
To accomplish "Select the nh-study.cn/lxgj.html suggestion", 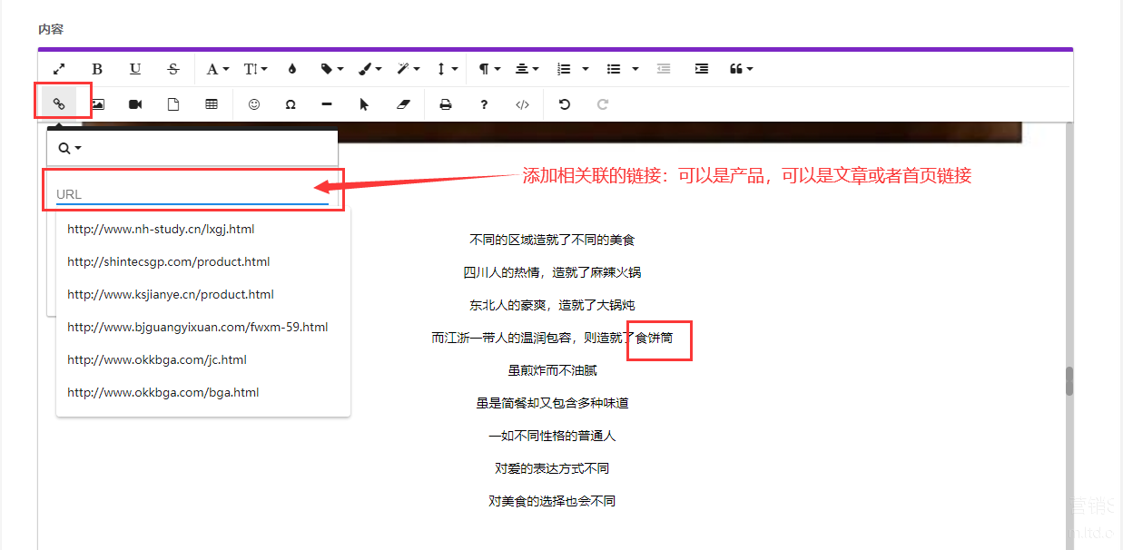I will click(161, 229).
